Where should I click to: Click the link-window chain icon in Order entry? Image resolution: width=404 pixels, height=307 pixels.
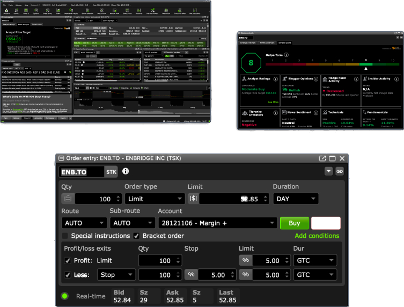(340, 172)
